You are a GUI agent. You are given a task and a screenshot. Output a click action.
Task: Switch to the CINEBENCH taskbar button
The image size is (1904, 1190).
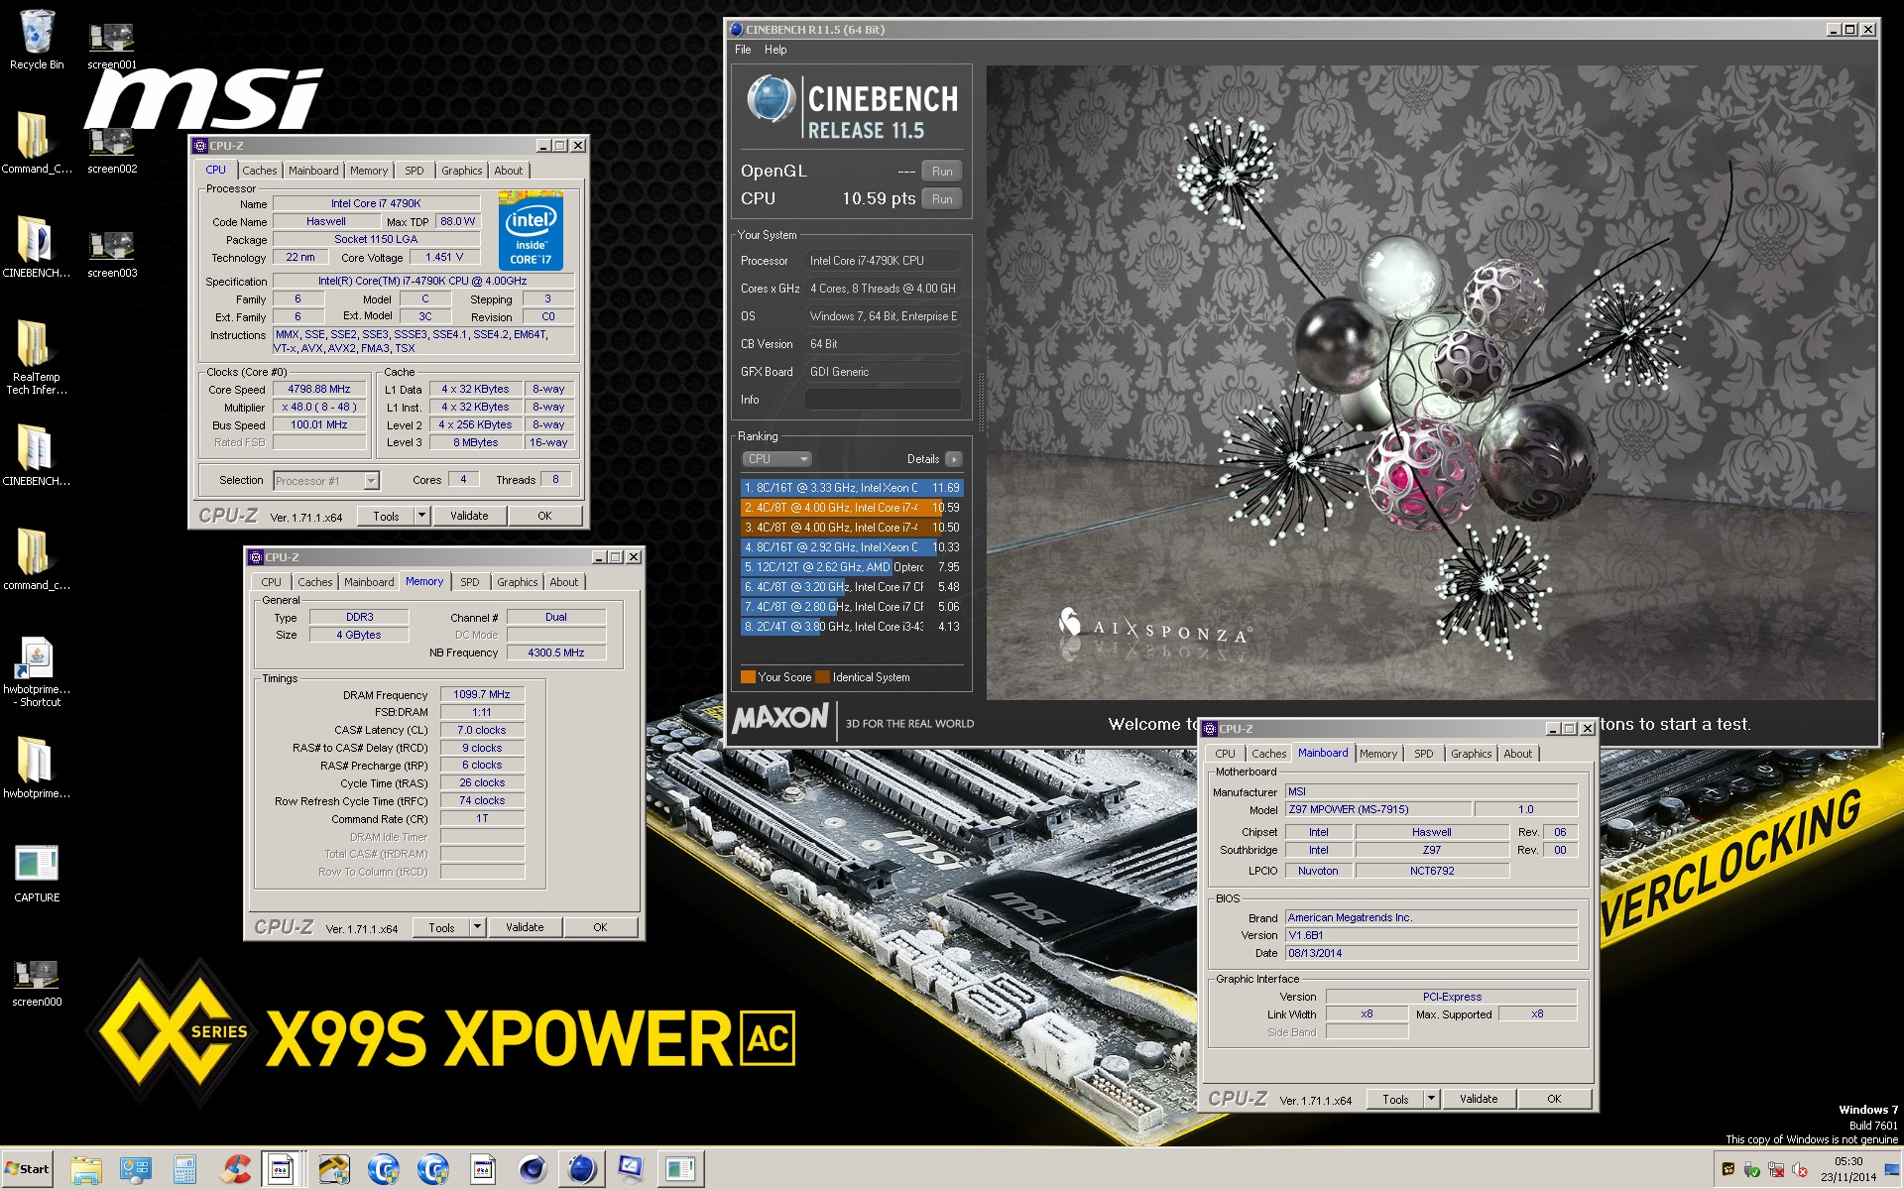click(x=582, y=1170)
